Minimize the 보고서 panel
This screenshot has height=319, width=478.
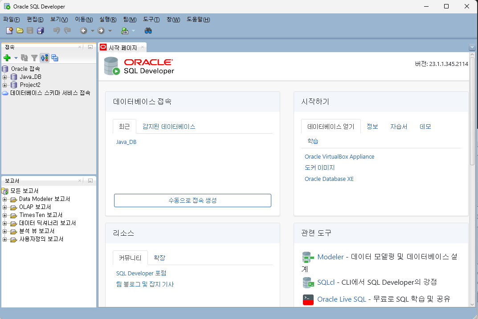[90, 180]
